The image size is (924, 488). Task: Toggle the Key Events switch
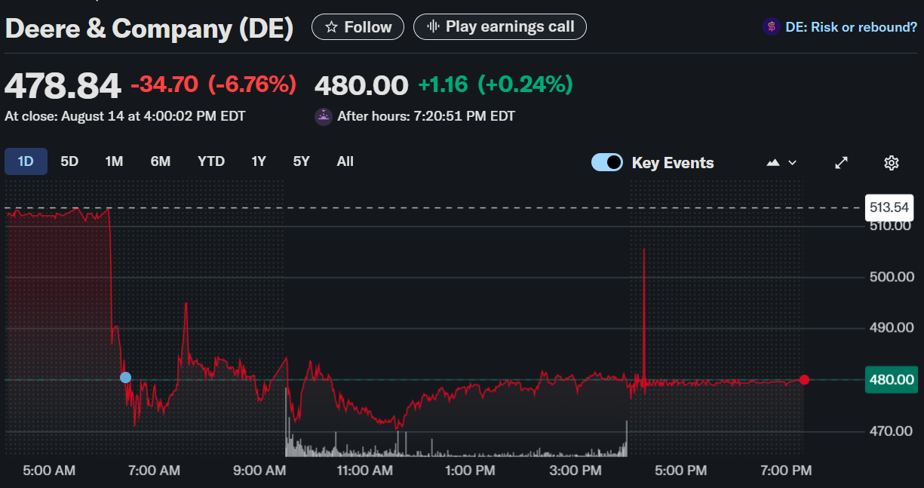tap(607, 162)
